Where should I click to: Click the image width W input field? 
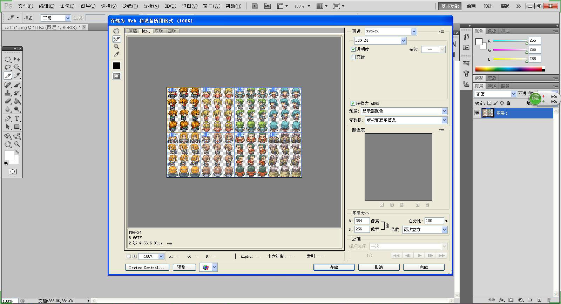tap(362, 221)
